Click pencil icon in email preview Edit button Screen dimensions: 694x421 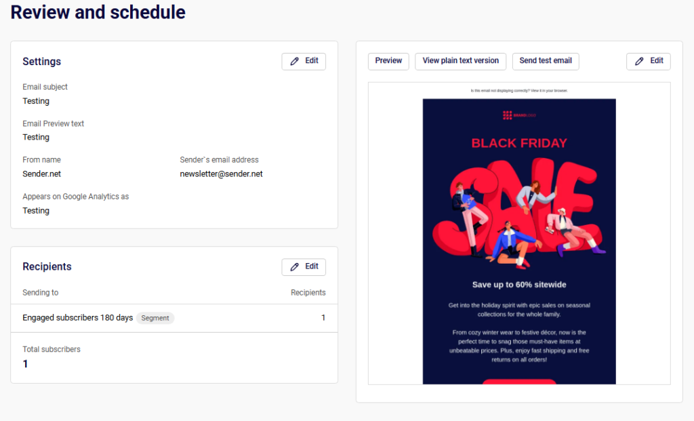(640, 61)
